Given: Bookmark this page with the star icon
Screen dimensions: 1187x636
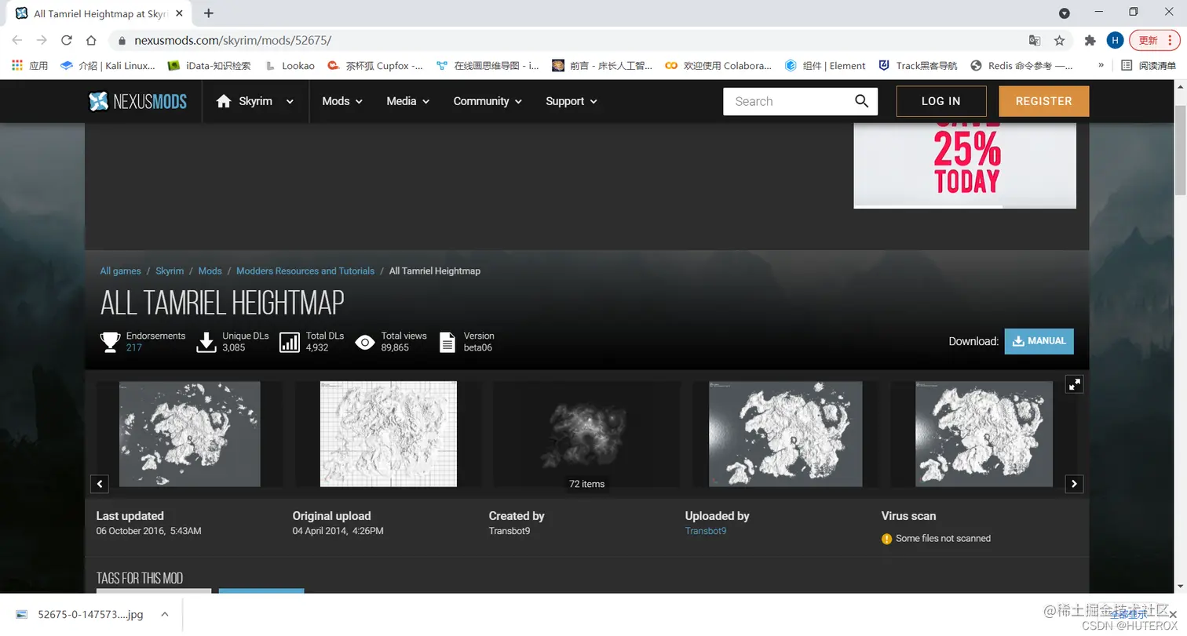Looking at the screenshot, I should [x=1059, y=40].
